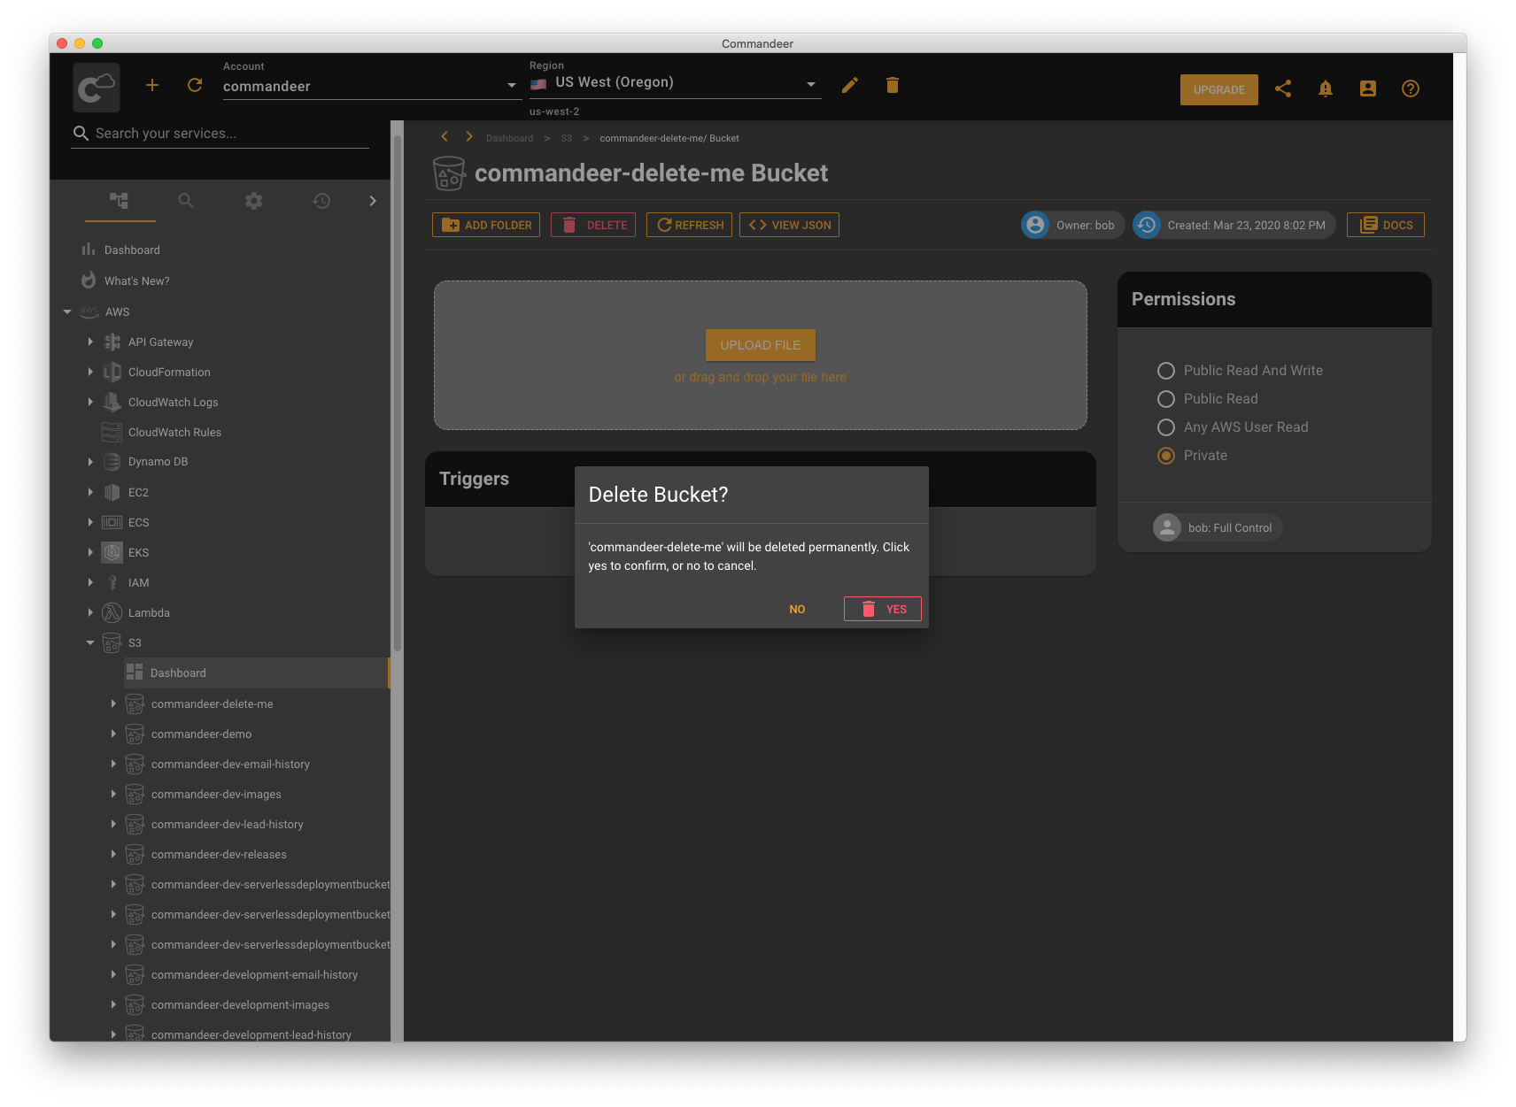Switch to the search sidebar tab
This screenshot has height=1107, width=1516.
coord(186,201)
